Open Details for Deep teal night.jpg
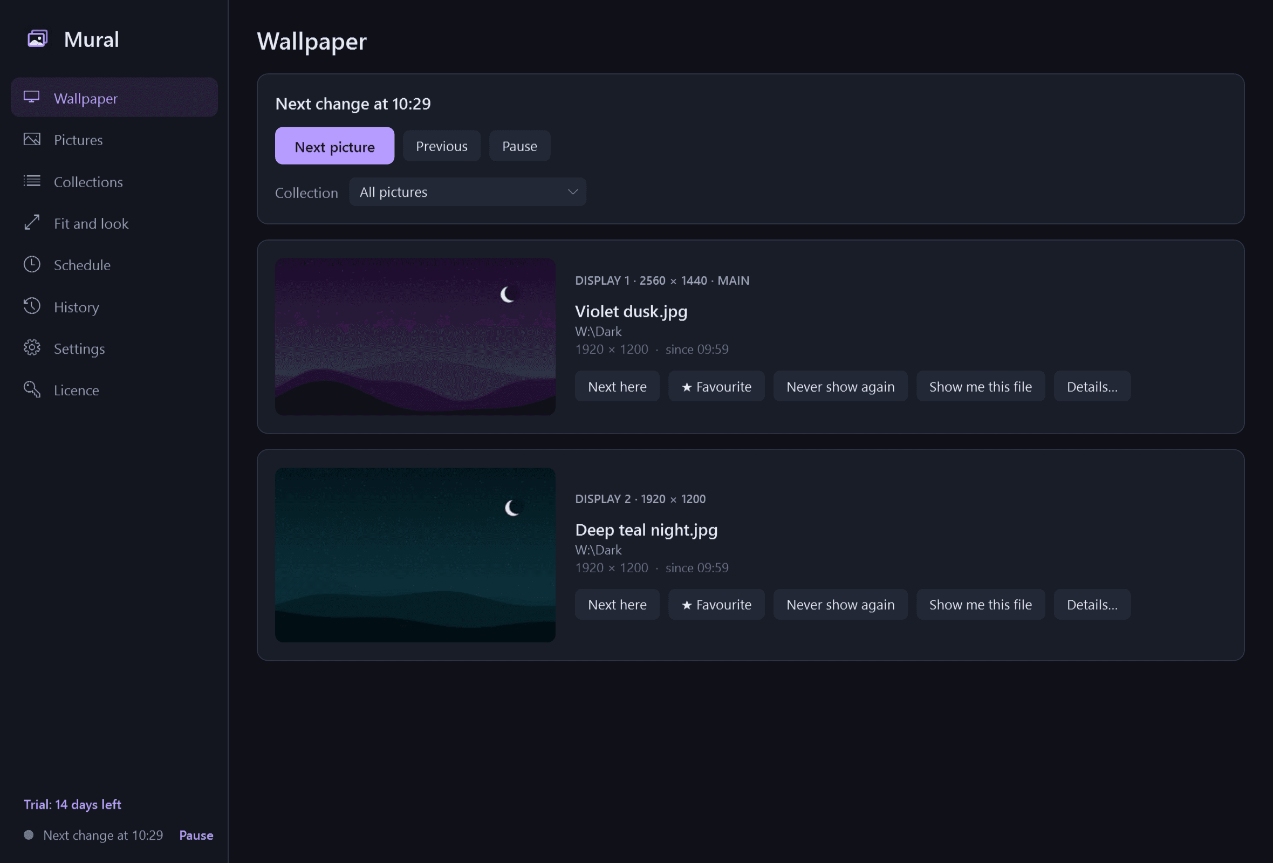The height and width of the screenshot is (863, 1273). pos(1092,604)
